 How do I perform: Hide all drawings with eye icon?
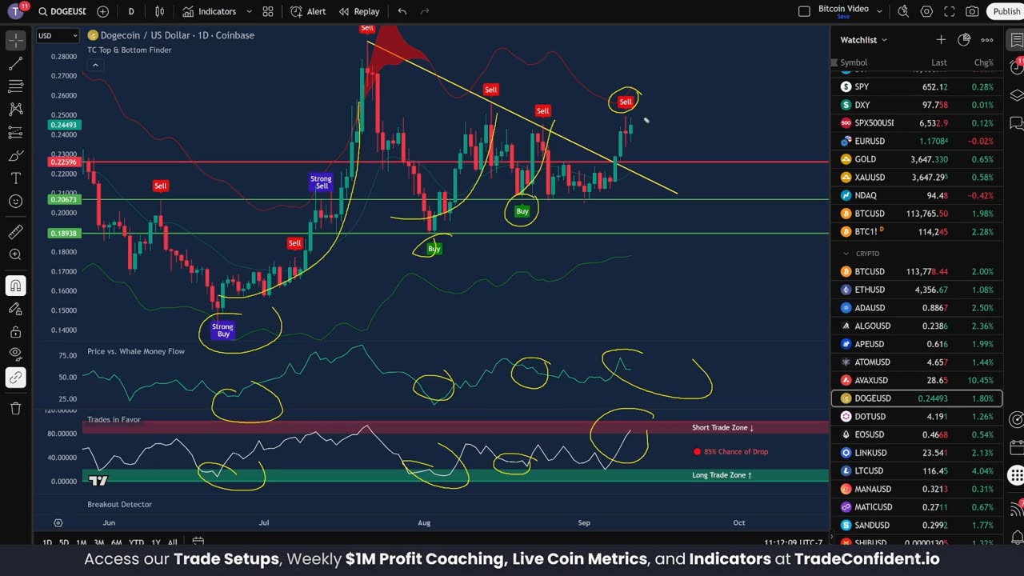(x=15, y=354)
